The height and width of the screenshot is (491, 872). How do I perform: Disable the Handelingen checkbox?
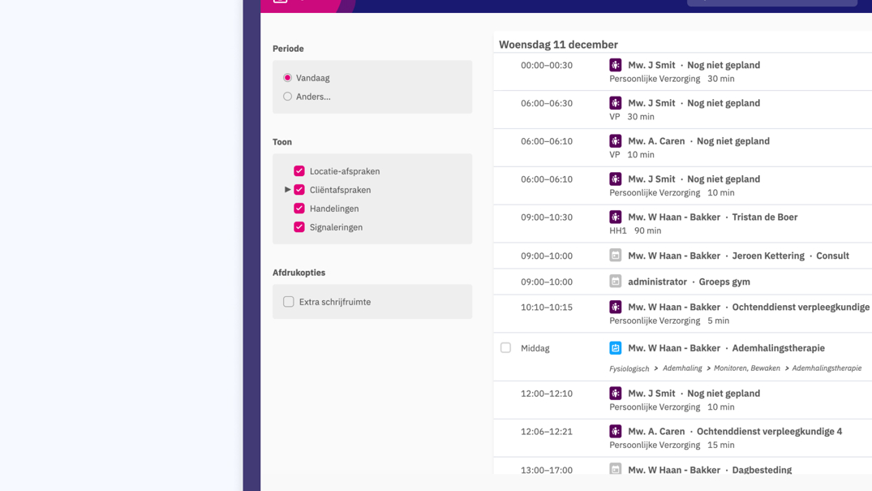(x=299, y=209)
